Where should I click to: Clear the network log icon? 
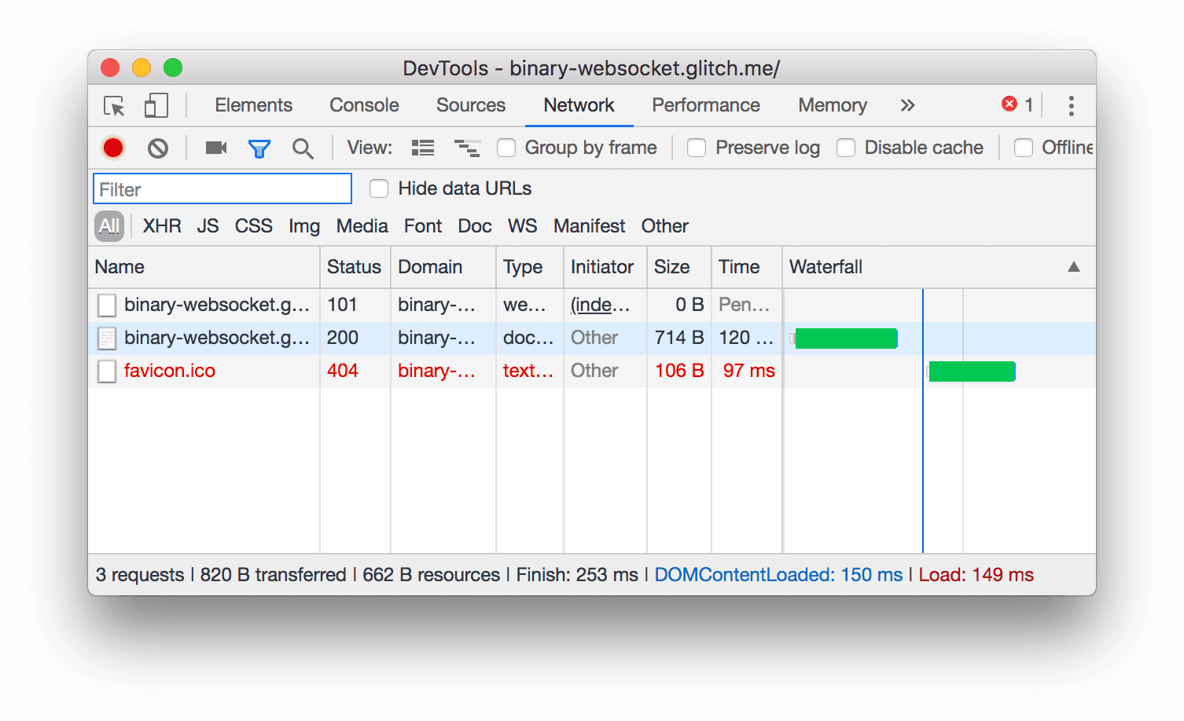[x=158, y=148]
